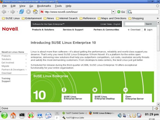Go to the Home page icon
The width and height of the screenshot is (160, 120).
tap(35, 12)
